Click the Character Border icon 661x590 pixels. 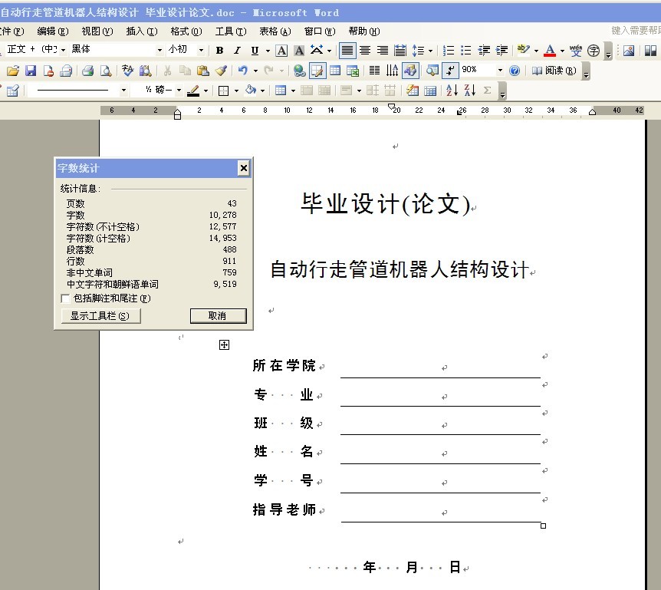tap(281, 51)
